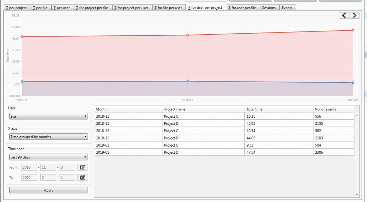
Task: Switch to the Sessions tab
Action: point(270,8)
